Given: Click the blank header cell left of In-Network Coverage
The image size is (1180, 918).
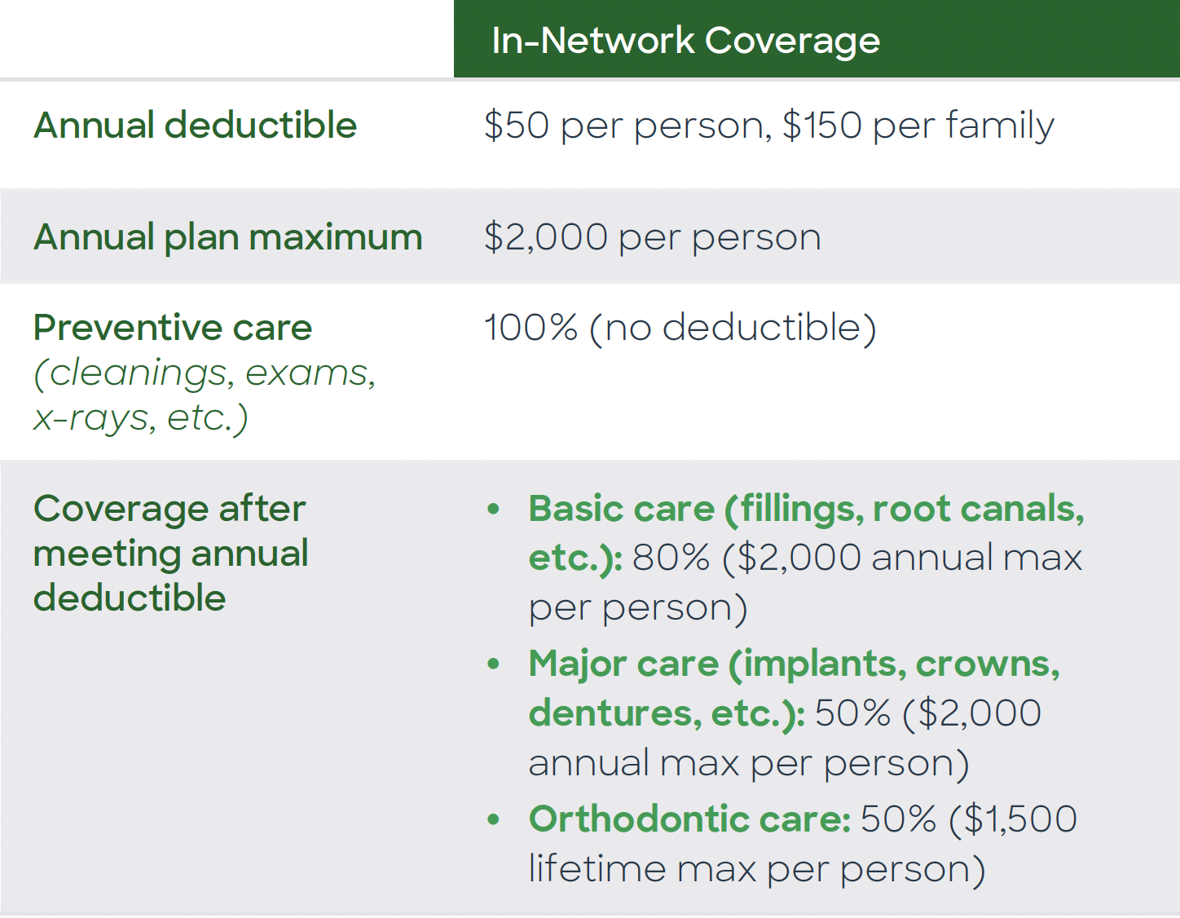Looking at the screenshot, I should coord(227,39).
